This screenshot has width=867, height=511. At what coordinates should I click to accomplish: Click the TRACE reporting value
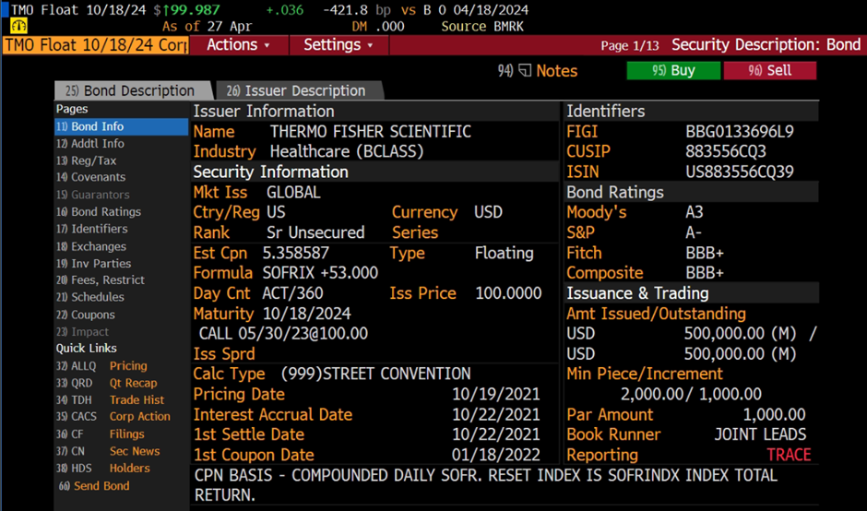(x=789, y=455)
